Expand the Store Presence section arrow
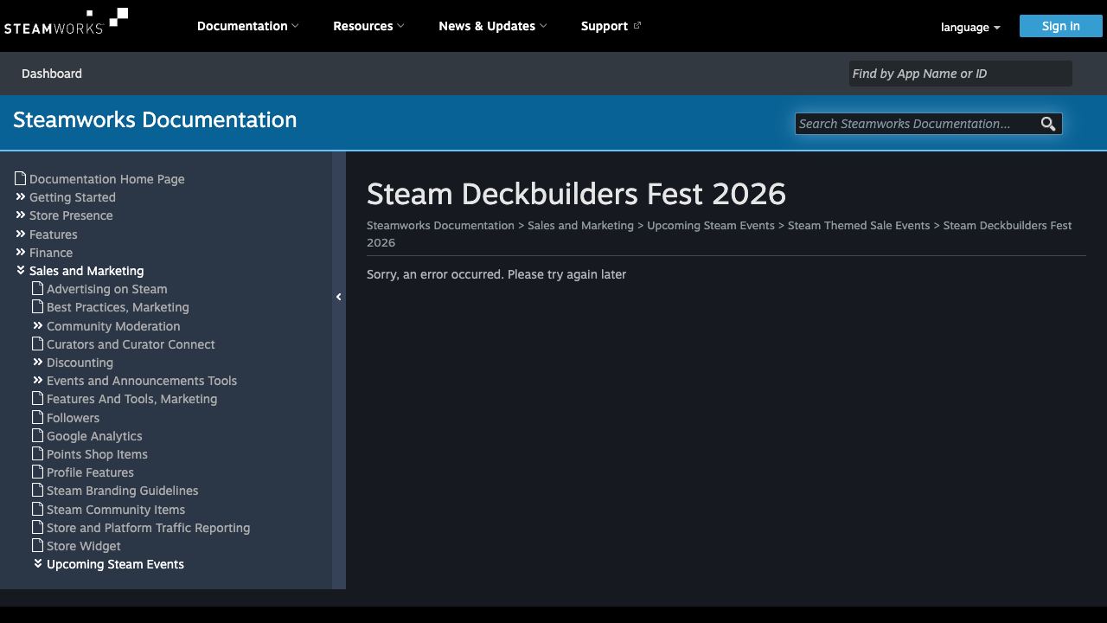Viewport: 1107px width, 623px height. tap(21, 215)
